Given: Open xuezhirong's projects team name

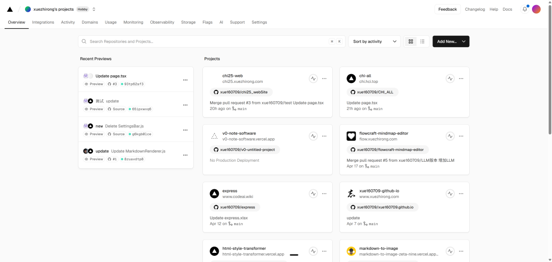Looking at the screenshot, I should (54, 9).
